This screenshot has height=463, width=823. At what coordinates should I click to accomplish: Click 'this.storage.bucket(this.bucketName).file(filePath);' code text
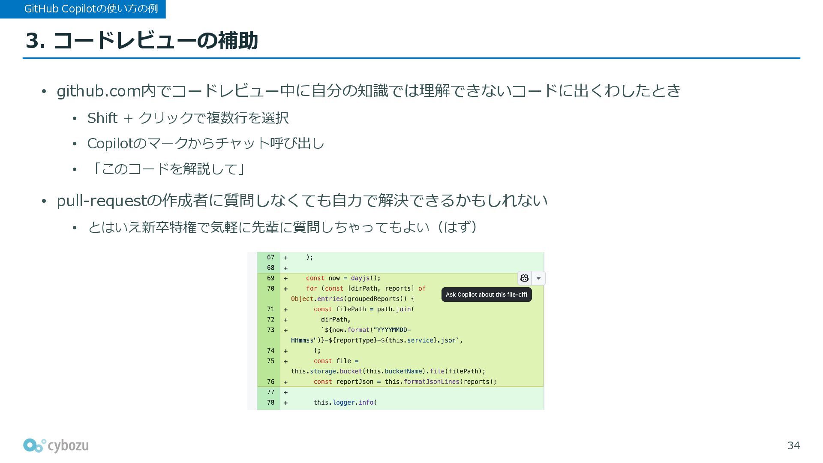(x=388, y=371)
